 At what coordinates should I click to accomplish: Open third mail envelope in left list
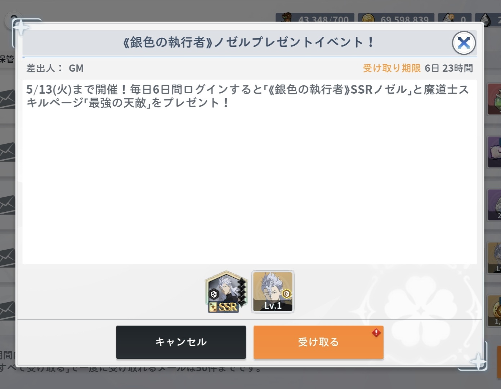coord(7,205)
